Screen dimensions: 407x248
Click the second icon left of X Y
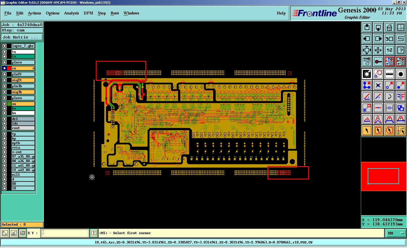(14, 233)
